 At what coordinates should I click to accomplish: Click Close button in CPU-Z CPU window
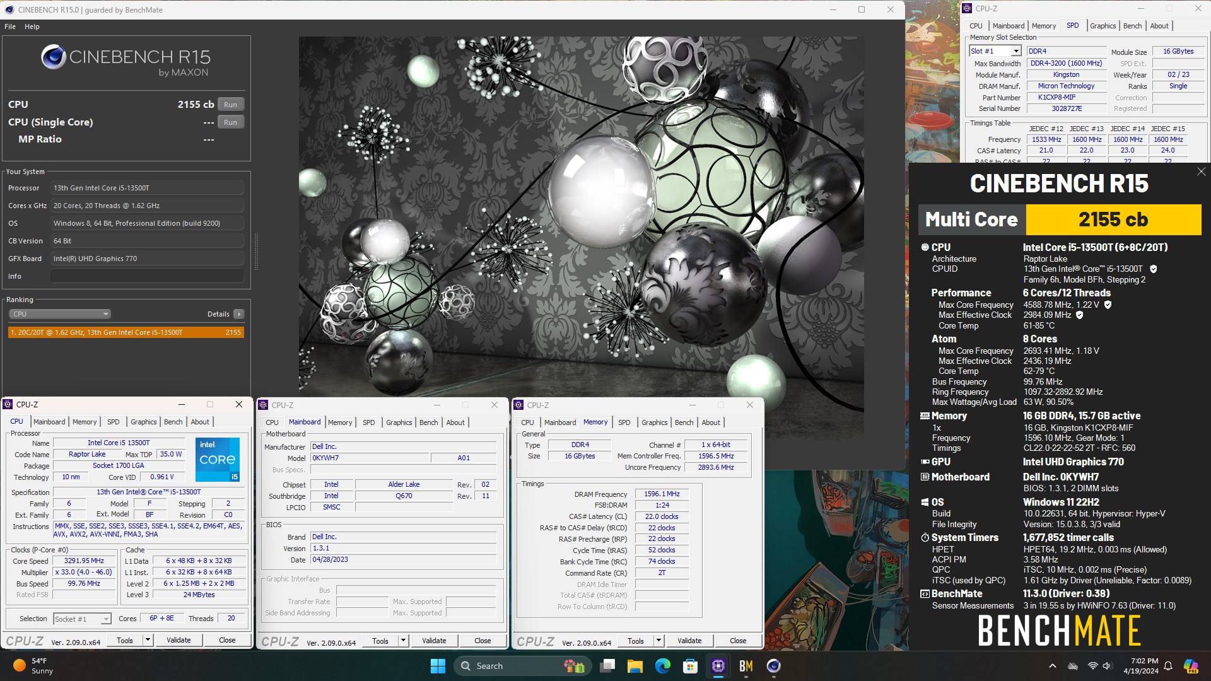227,640
